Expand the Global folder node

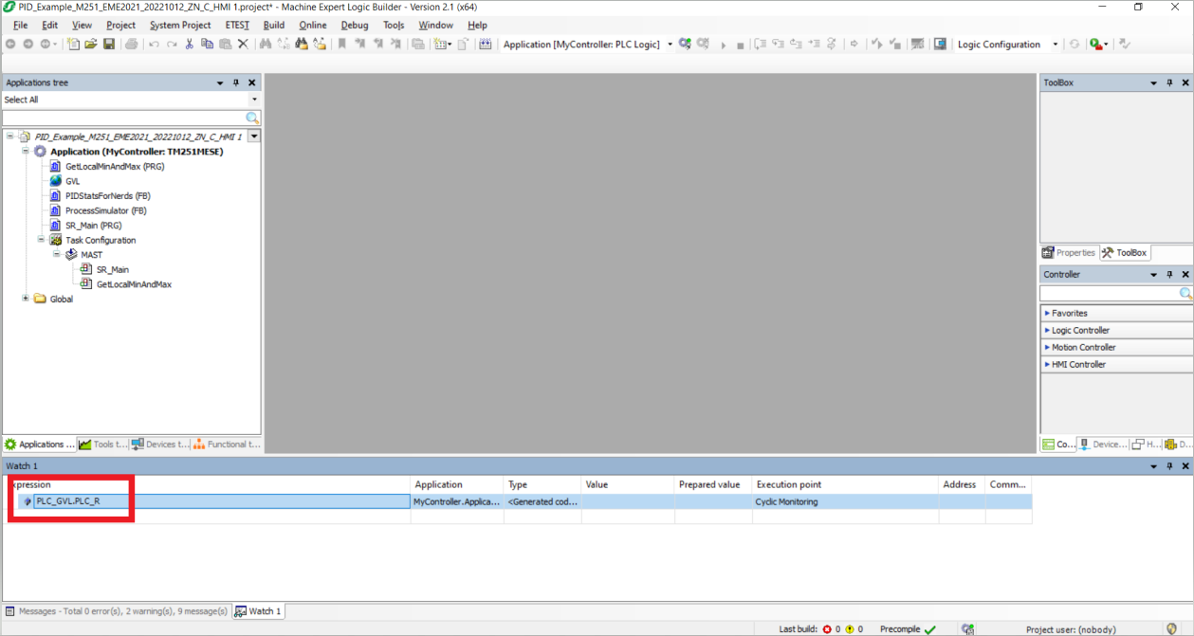tap(26, 299)
